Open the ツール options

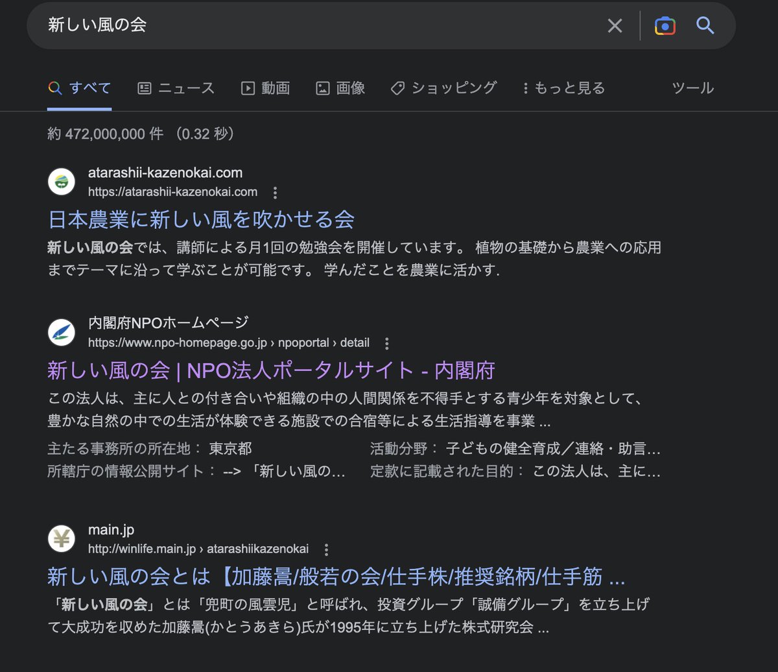coord(693,88)
